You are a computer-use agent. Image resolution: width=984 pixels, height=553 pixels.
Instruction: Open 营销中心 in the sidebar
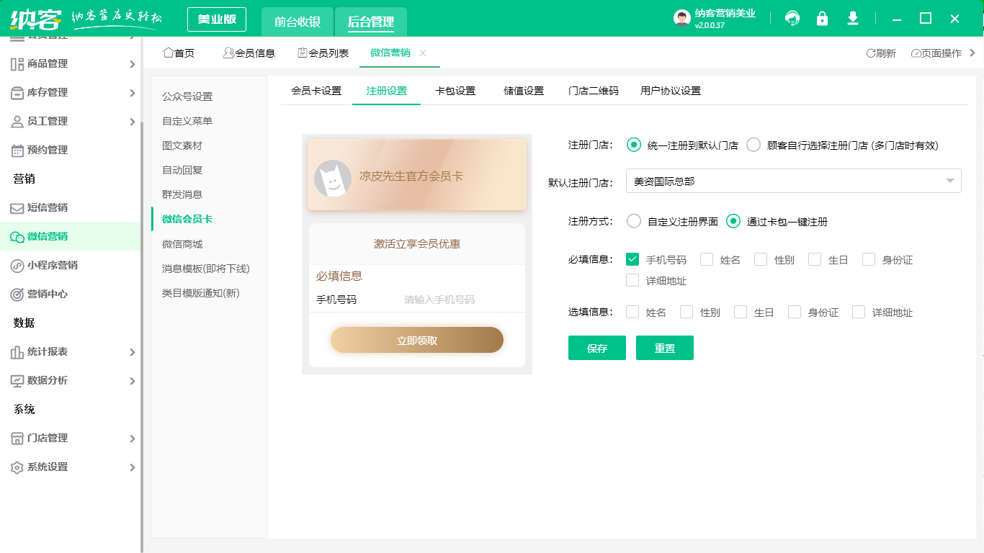point(48,294)
